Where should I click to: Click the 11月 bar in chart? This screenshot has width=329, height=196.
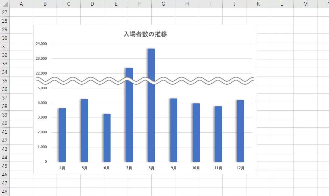point(218,134)
